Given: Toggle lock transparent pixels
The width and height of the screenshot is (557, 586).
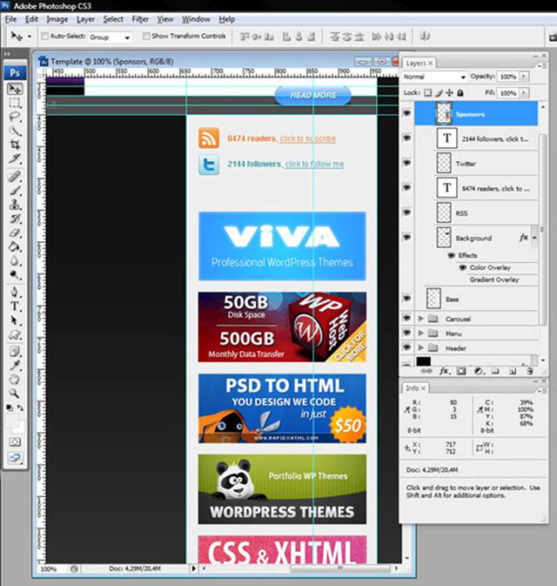Looking at the screenshot, I should point(428,92).
